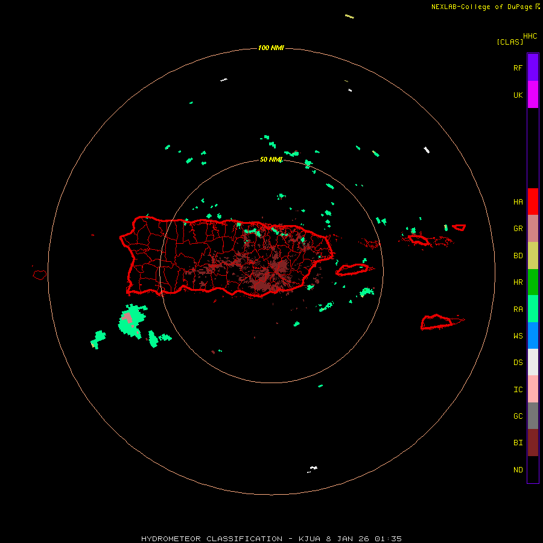This screenshot has width=543, height=543.
Task: Click the HA red legend swatch
Action: pos(533,202)
